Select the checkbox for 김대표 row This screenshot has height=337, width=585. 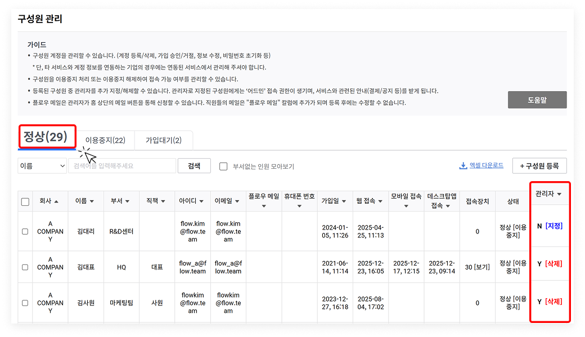pyautogui.click(x=25, y=263)
